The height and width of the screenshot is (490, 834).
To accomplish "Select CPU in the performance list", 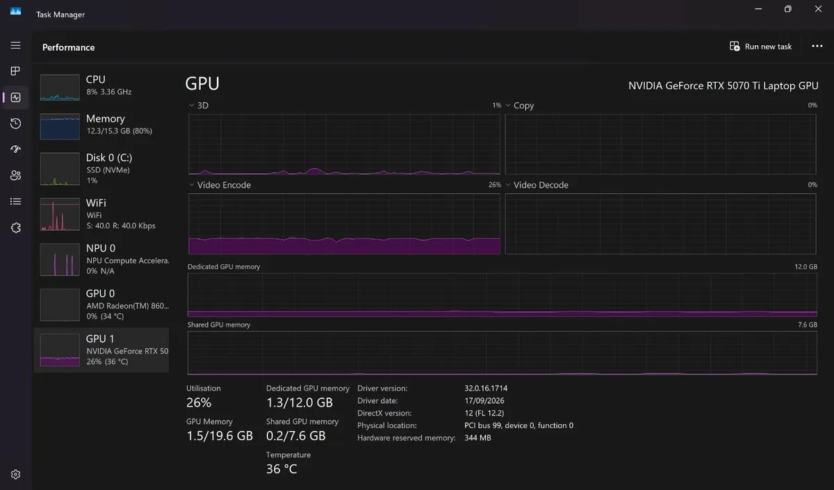I will click(x=101, y=86).
